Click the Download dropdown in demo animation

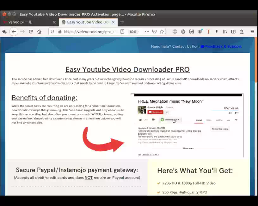(x=170, y=119)
